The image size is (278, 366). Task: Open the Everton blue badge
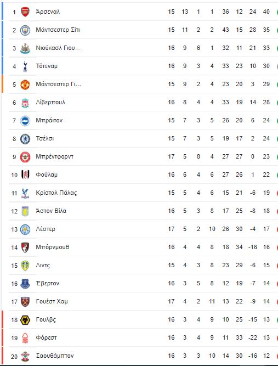[25, 284]
